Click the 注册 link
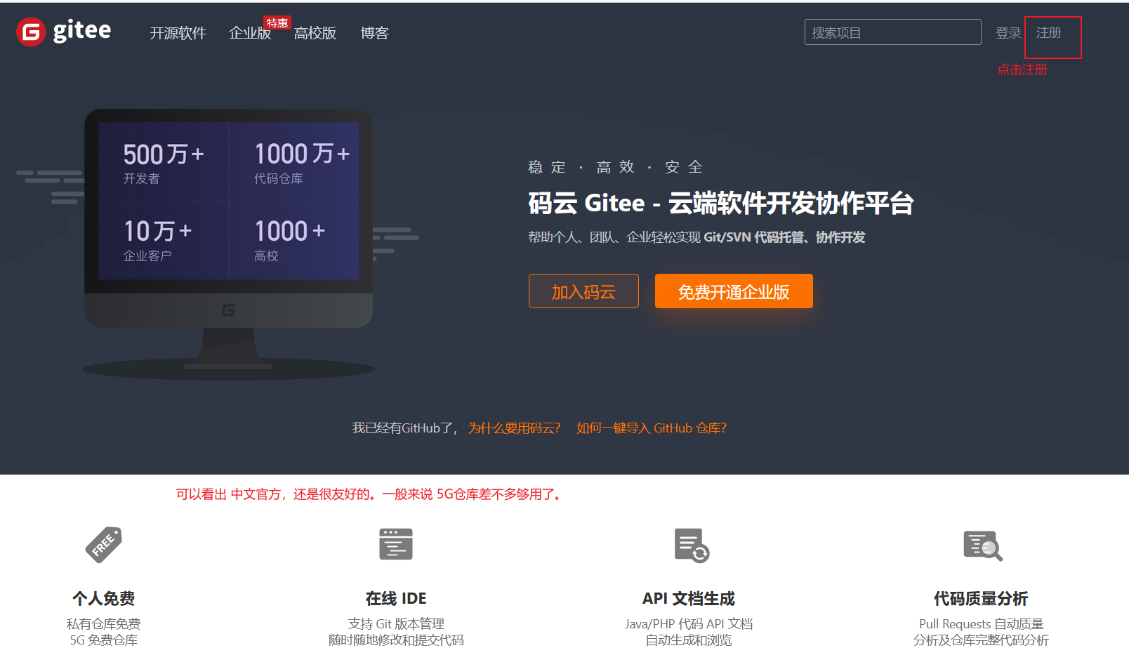Viewport: 1129px width, 648px height. 1049,33
